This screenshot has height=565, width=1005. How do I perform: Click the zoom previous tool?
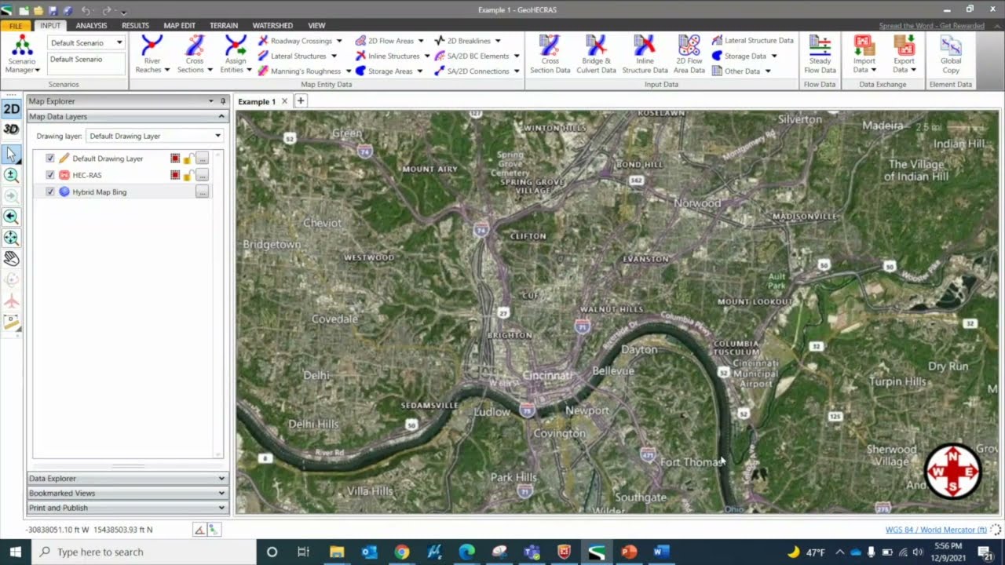[11, 217]
